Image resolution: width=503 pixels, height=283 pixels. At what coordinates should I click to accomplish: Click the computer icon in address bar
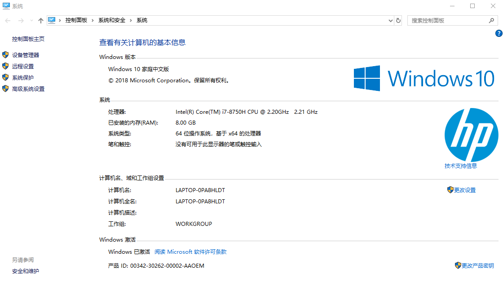pos(52,20)
